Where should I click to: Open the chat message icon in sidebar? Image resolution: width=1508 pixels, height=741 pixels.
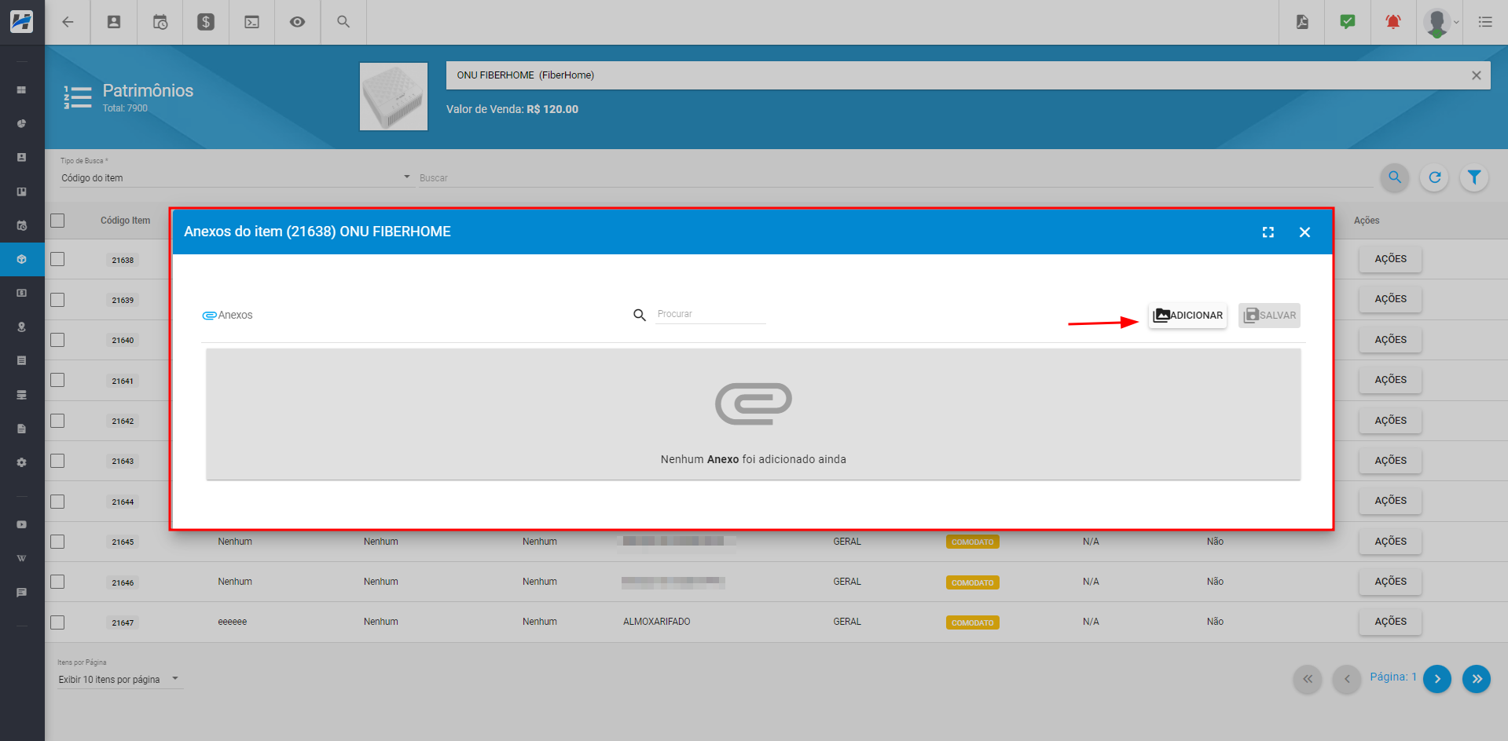(22, 592)
